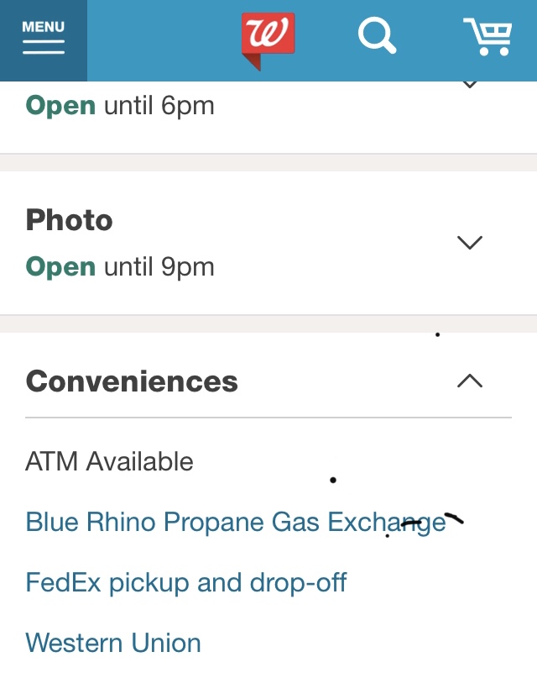Open search with the magnifier icon

pyautogui.click(x=377, y=38)
